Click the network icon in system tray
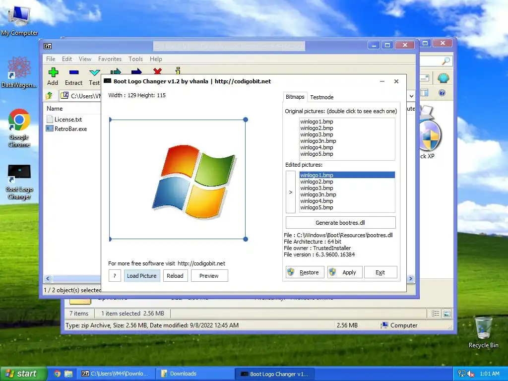The height and width of the screenshot is (381, 508). click(x=462, y=374)
